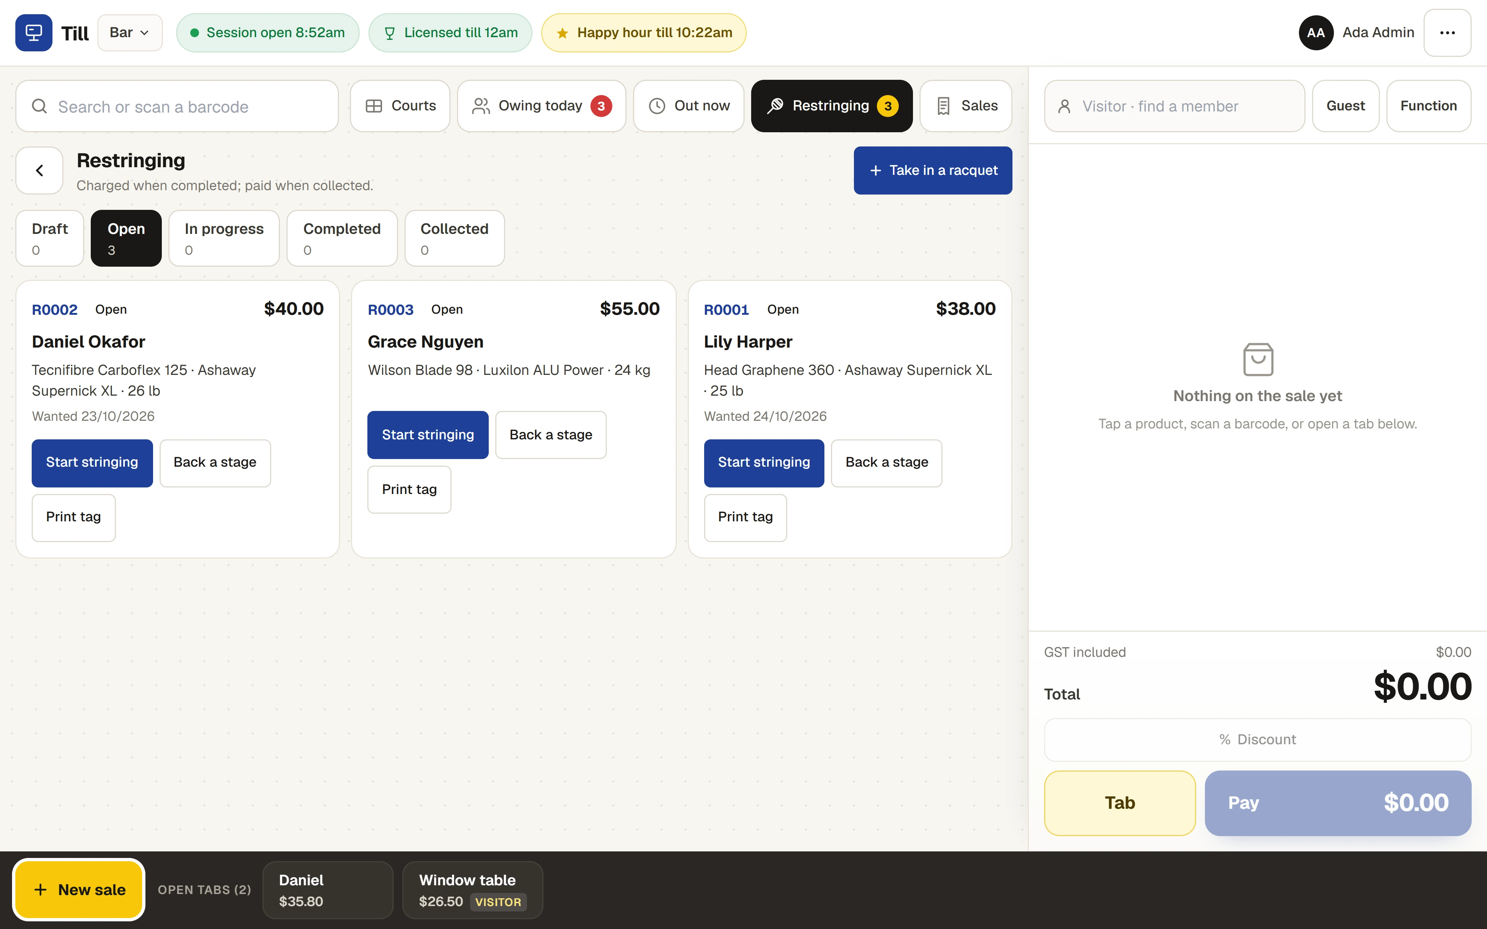Click the AA user avatar
Image resolution: width=1487 pixels, height=929 pixels.
point(1316,32)
